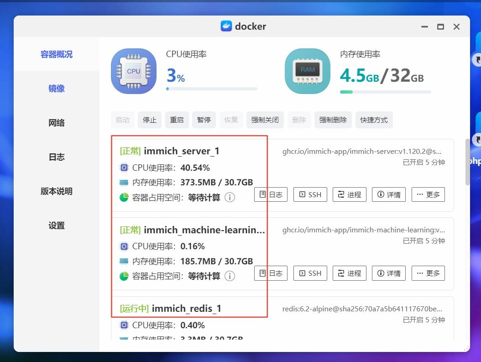The image size is (481, 362).
Task: Open 容器概况 in the sidebar
Action: pyautogui.click(x=57, y=54)
